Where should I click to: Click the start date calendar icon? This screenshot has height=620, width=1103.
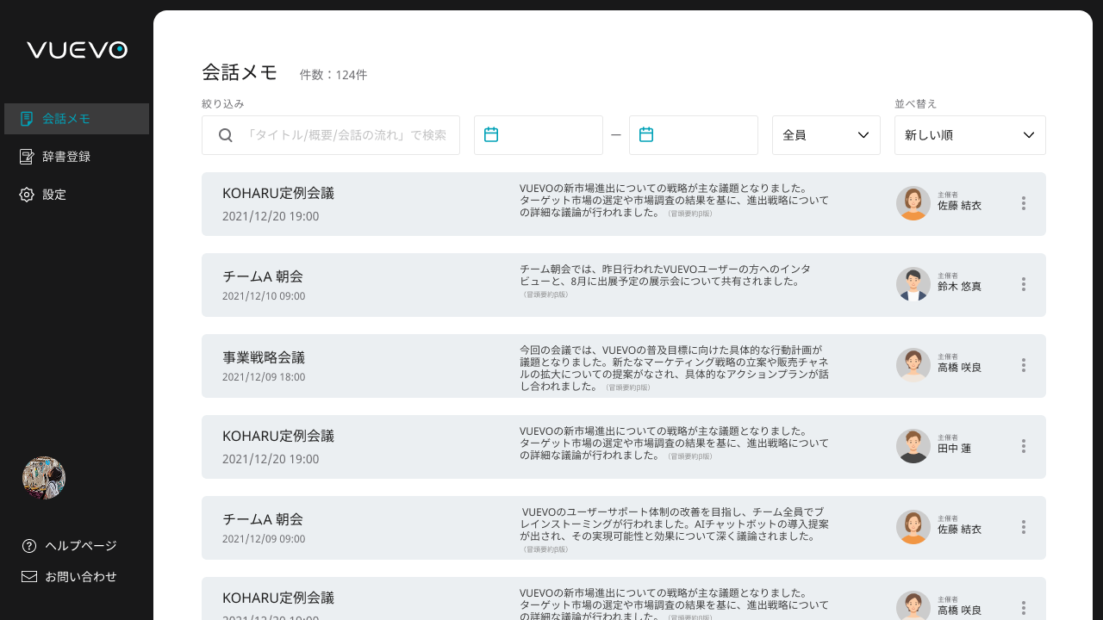click(491, 134)
